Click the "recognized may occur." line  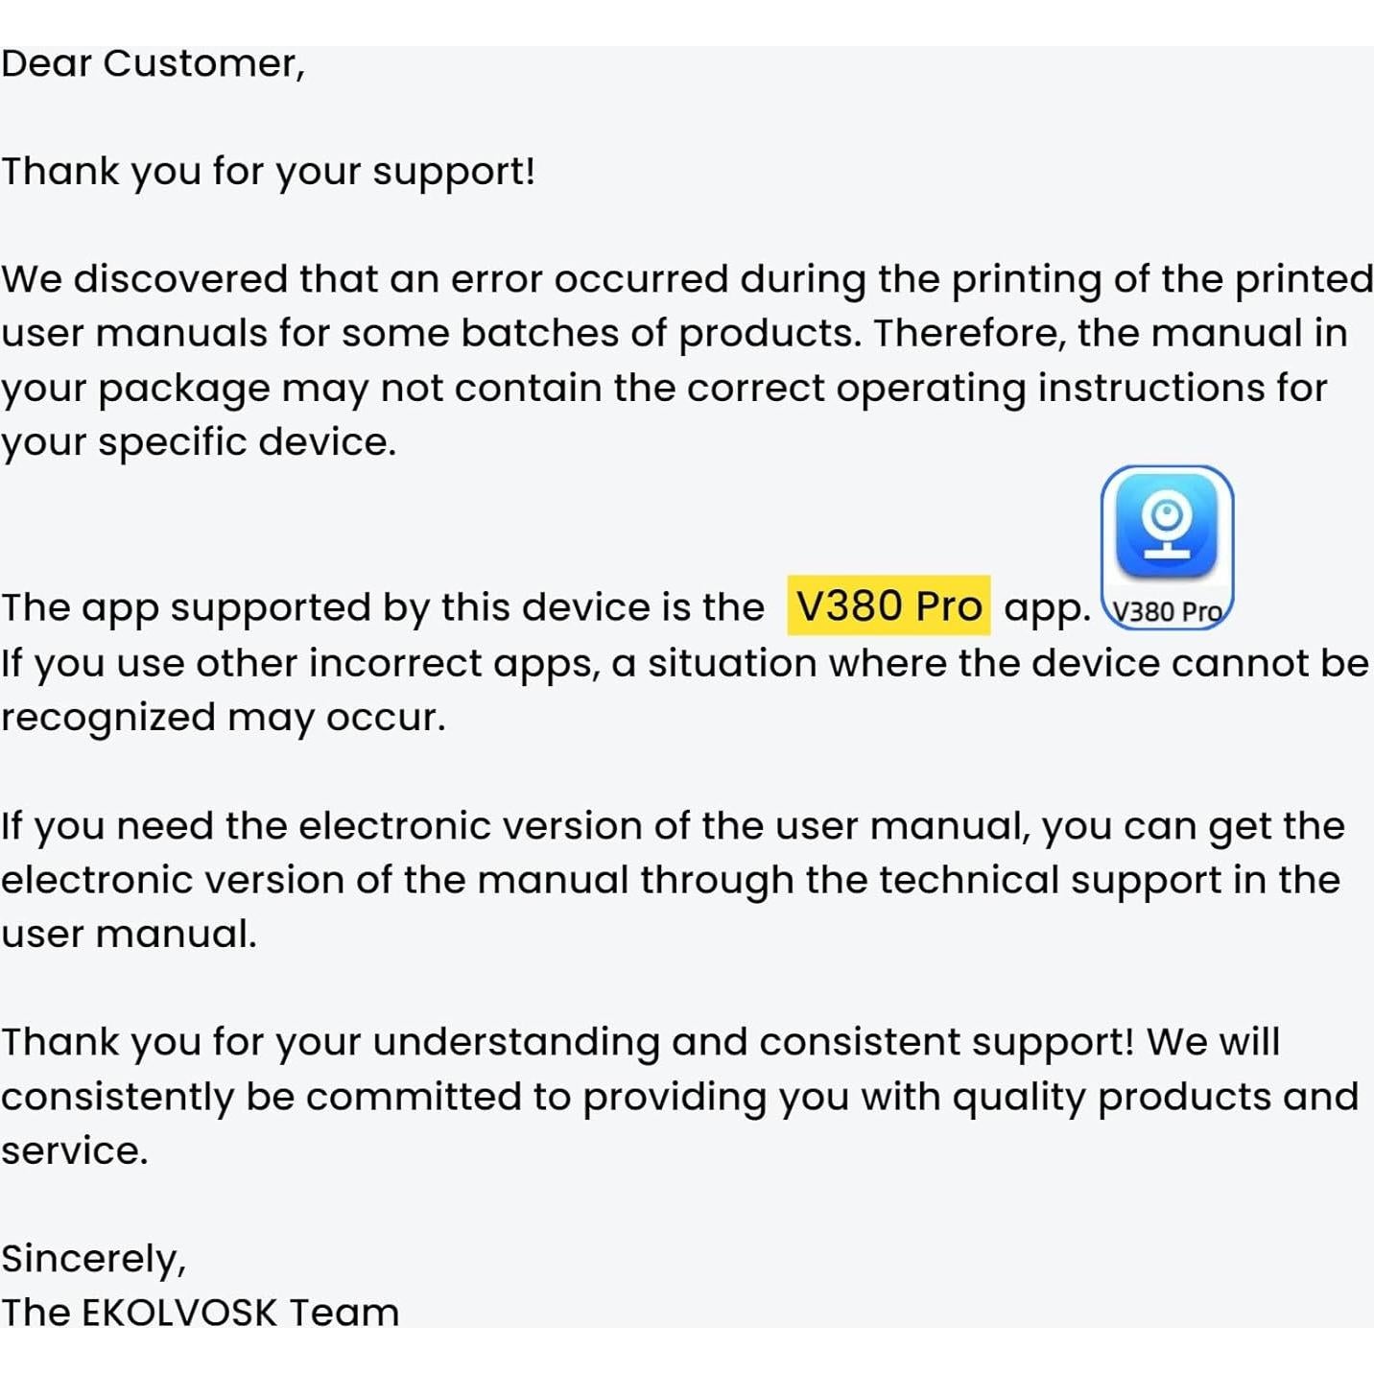point(224,718)
